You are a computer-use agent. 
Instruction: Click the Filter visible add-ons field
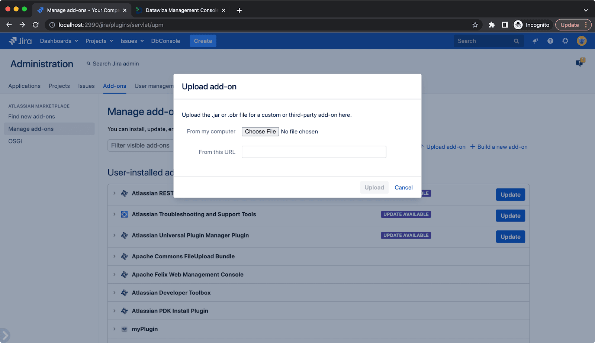tap(141, 145)
